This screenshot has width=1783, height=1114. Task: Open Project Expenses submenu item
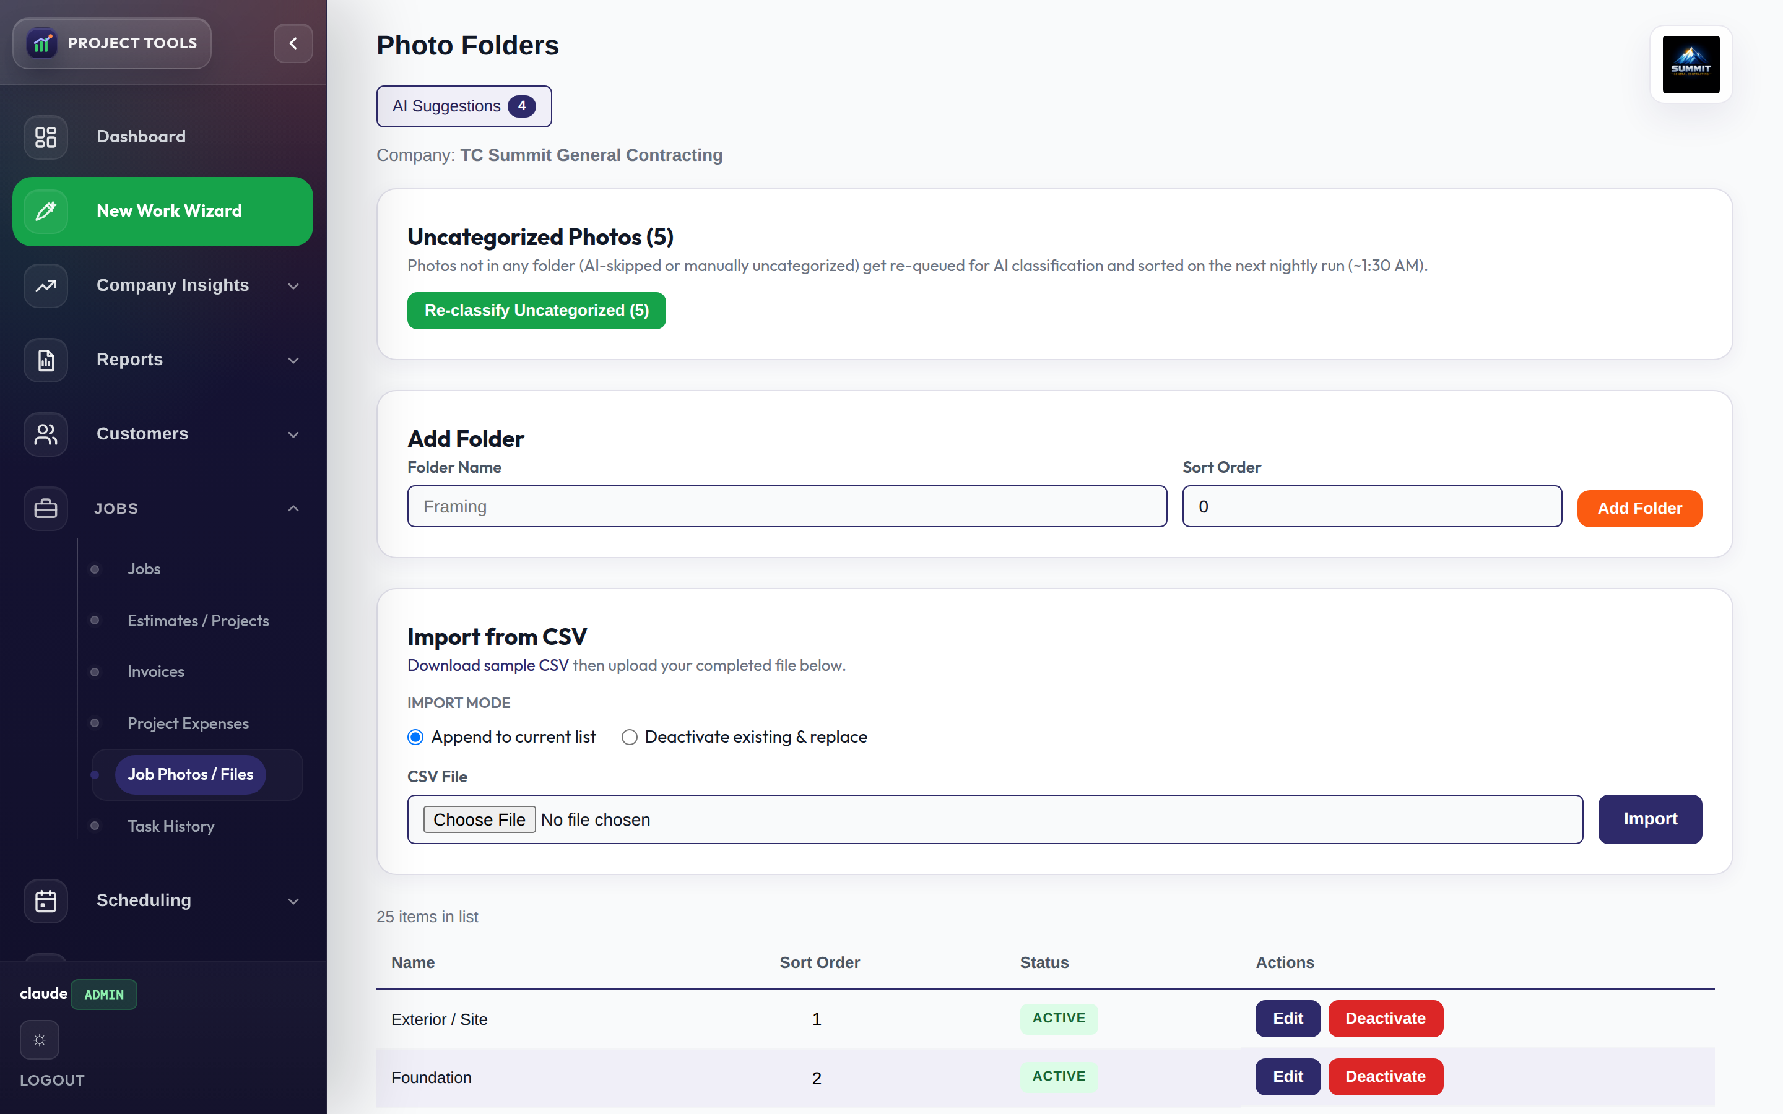pyautogui.click(x=188, y=723)
